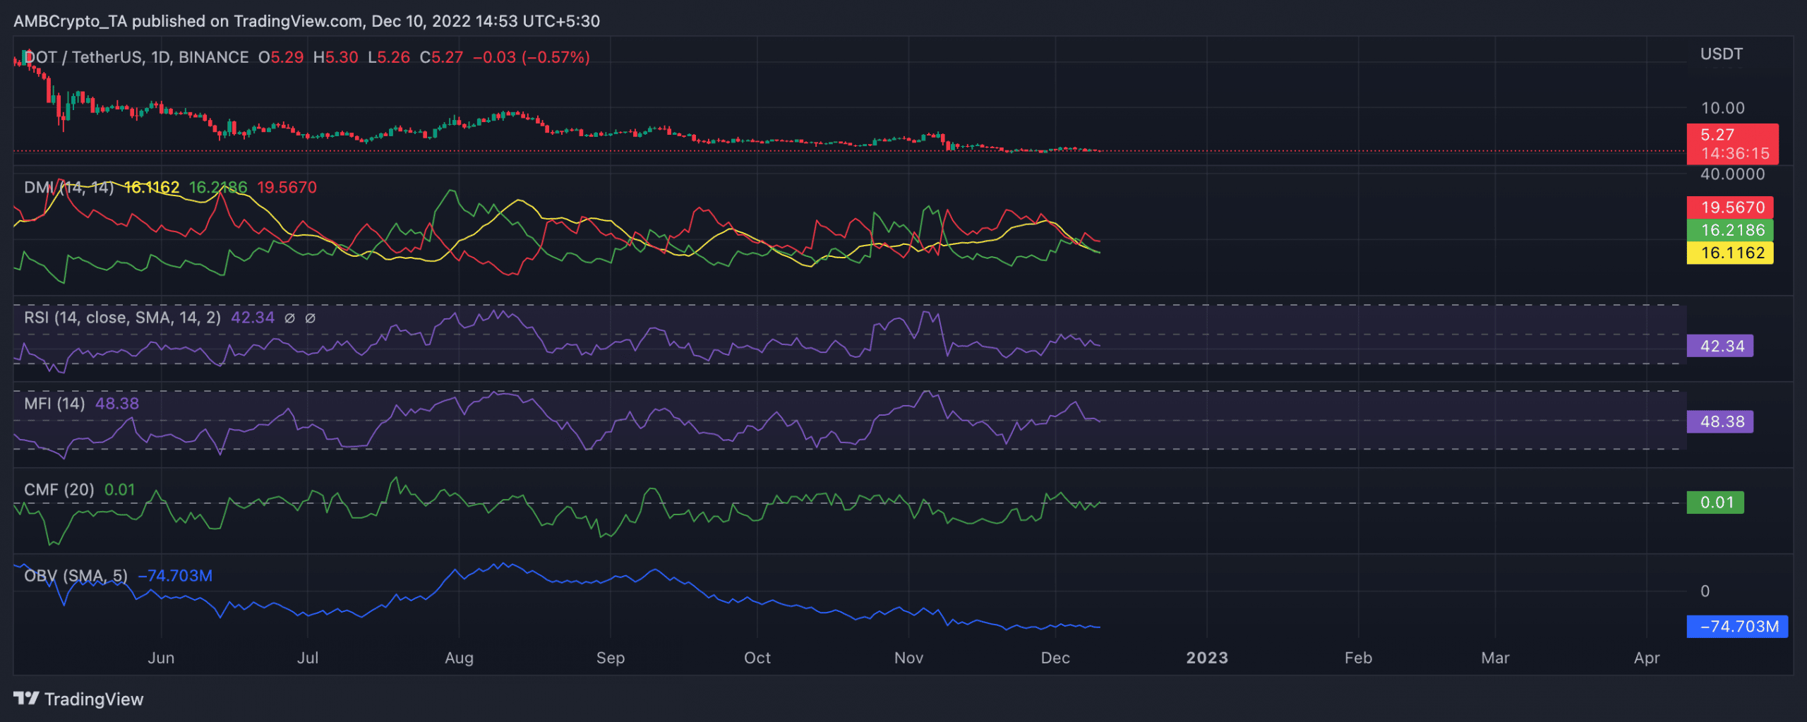The width and height of the screenshot is (1807, 722).
Task: Open the RSI (14, close, SMA) indicator legend
Action: (122, 318)
